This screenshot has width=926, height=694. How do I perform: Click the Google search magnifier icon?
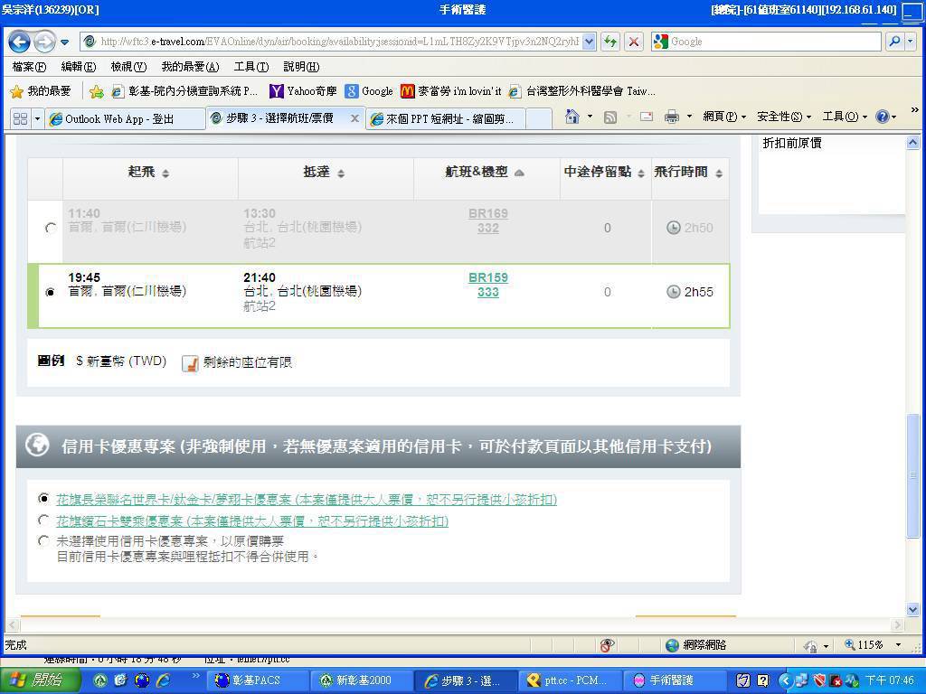tap(893, 42)
